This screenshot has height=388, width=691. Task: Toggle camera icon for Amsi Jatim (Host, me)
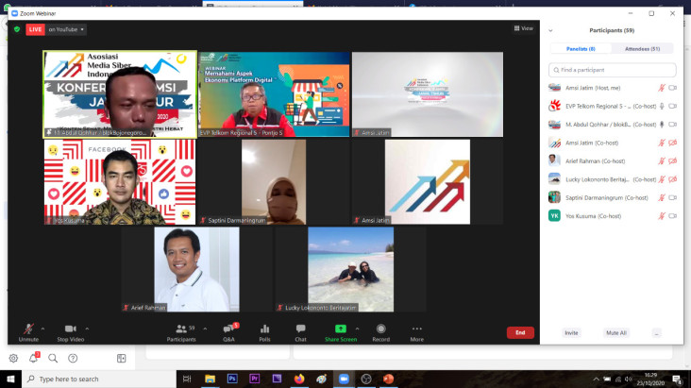click(672, 88)
